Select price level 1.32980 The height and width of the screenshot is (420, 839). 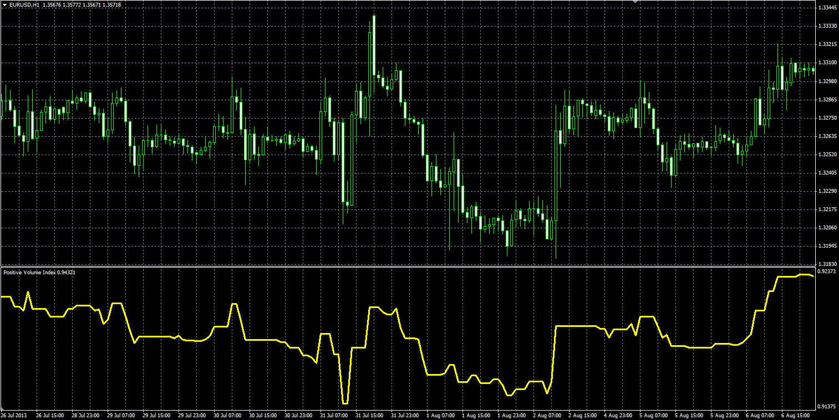coord(827,81)
